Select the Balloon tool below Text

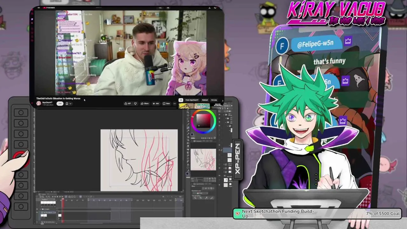(x=188, y=168)
